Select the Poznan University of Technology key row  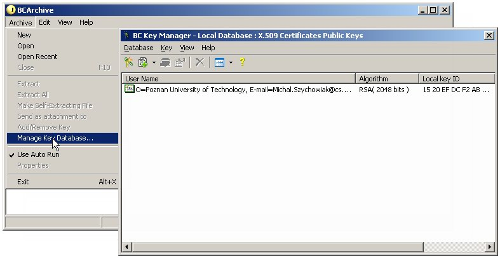(x=308, y=90)
